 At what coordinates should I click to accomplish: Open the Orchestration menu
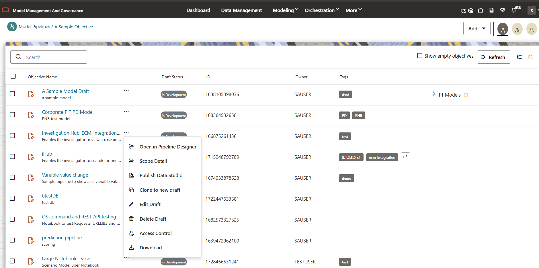(x=320, y=10)
